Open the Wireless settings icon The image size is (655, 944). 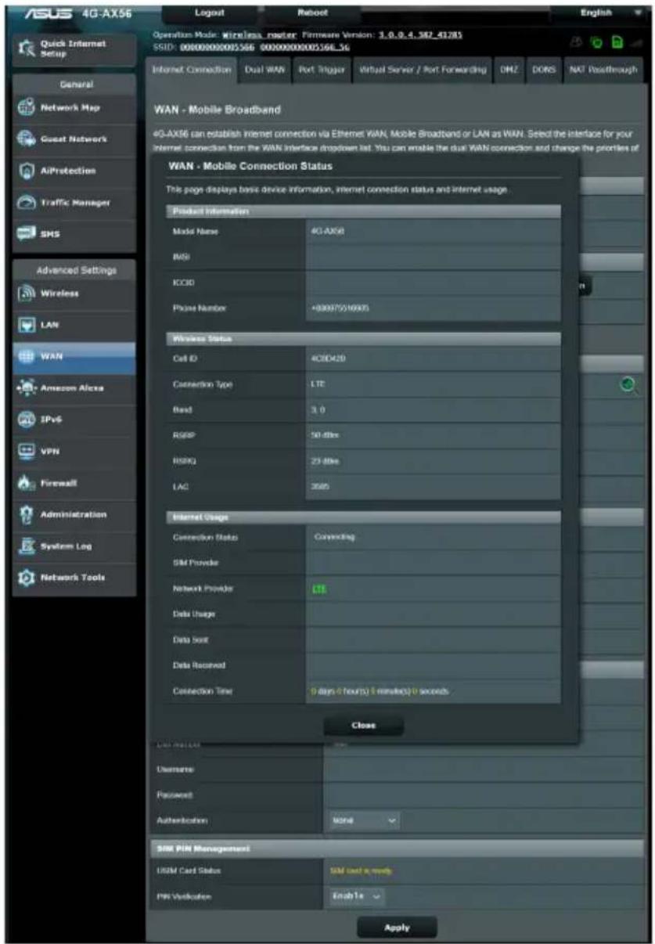(x=24, y=294)
